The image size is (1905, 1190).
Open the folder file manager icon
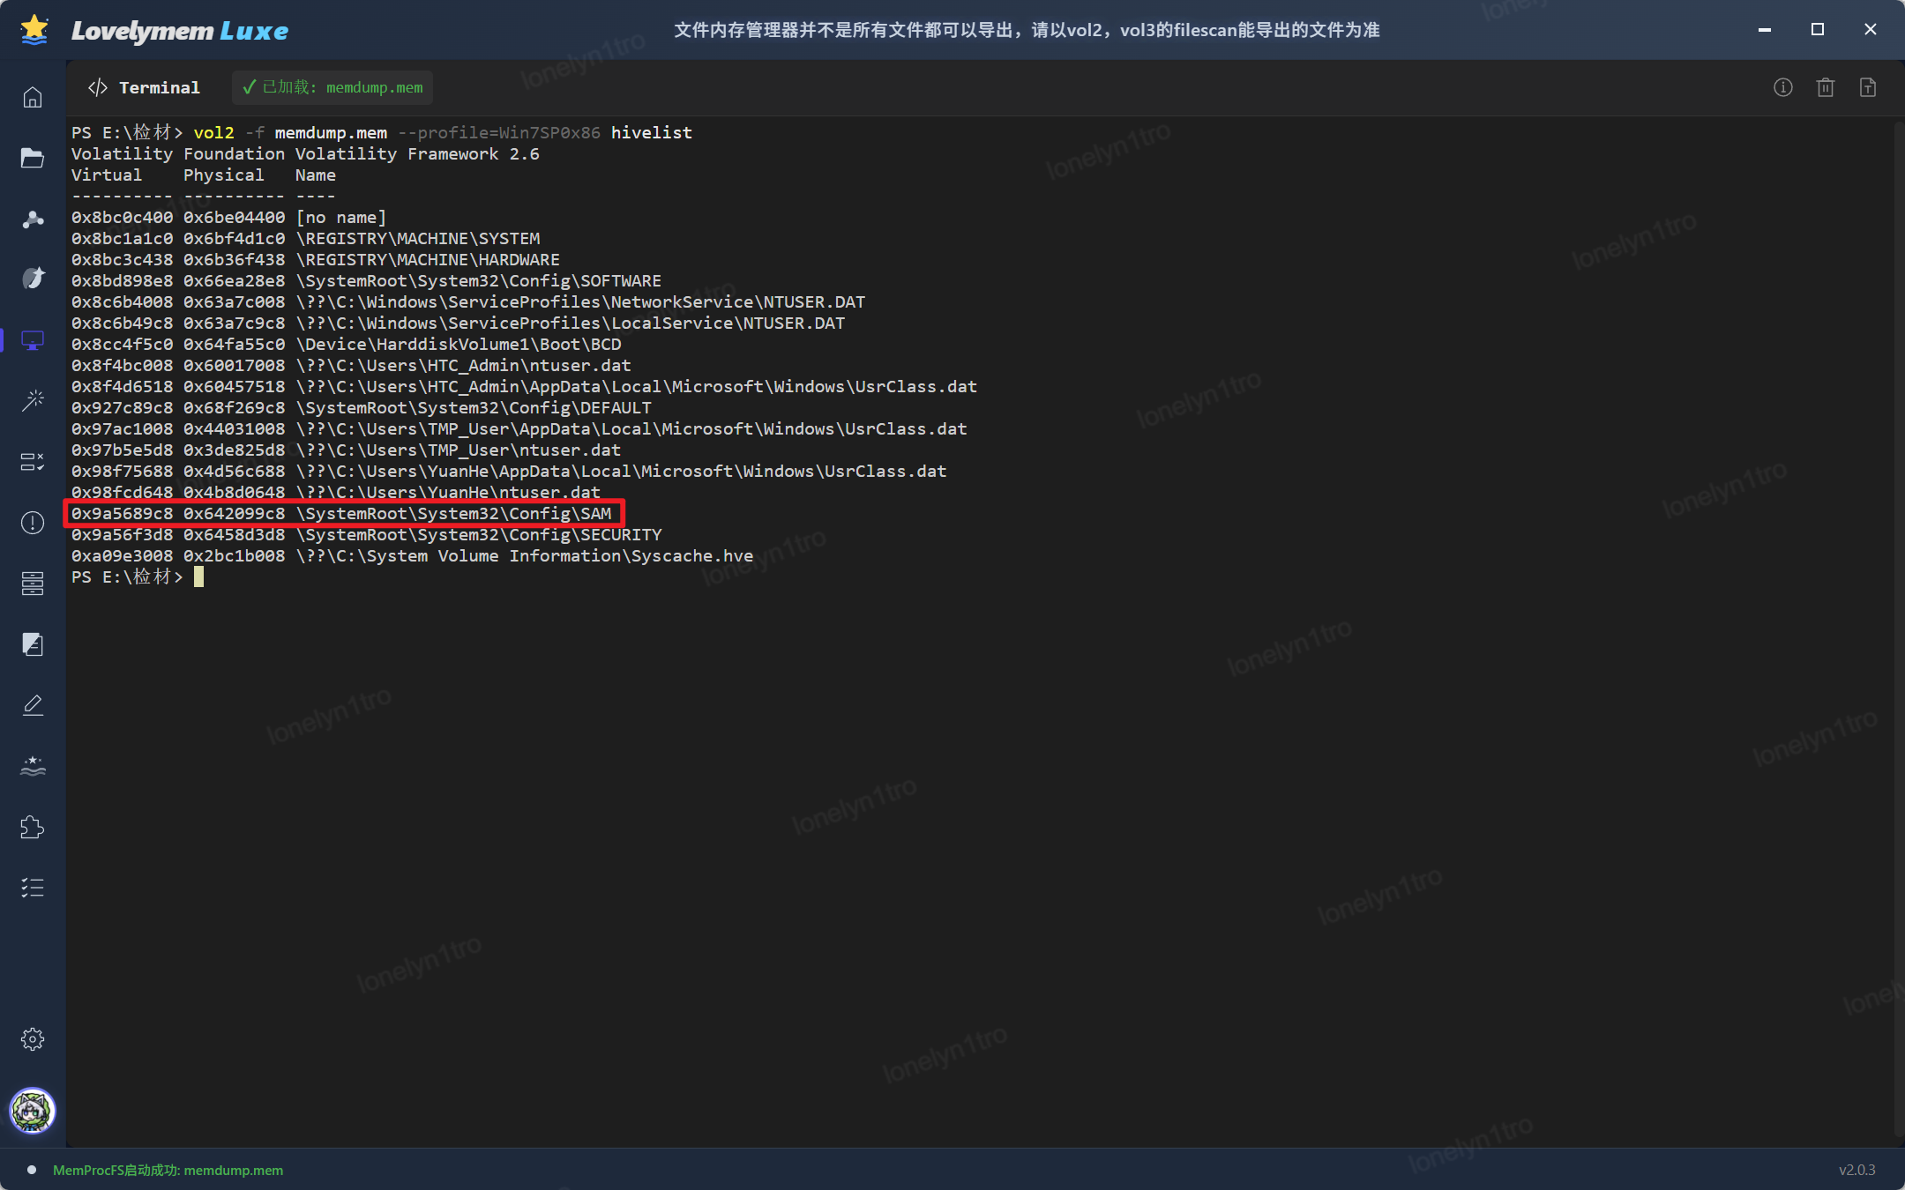click(33, 158)
